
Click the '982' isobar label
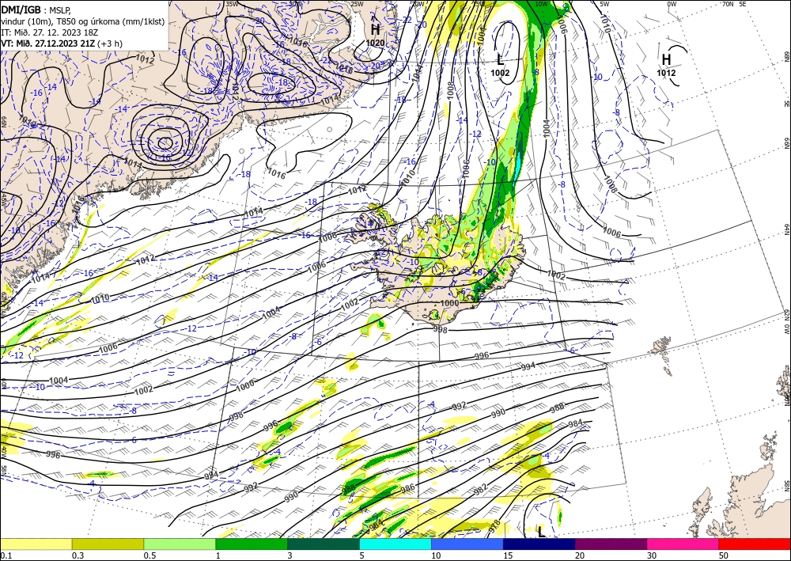coord(481,489)
